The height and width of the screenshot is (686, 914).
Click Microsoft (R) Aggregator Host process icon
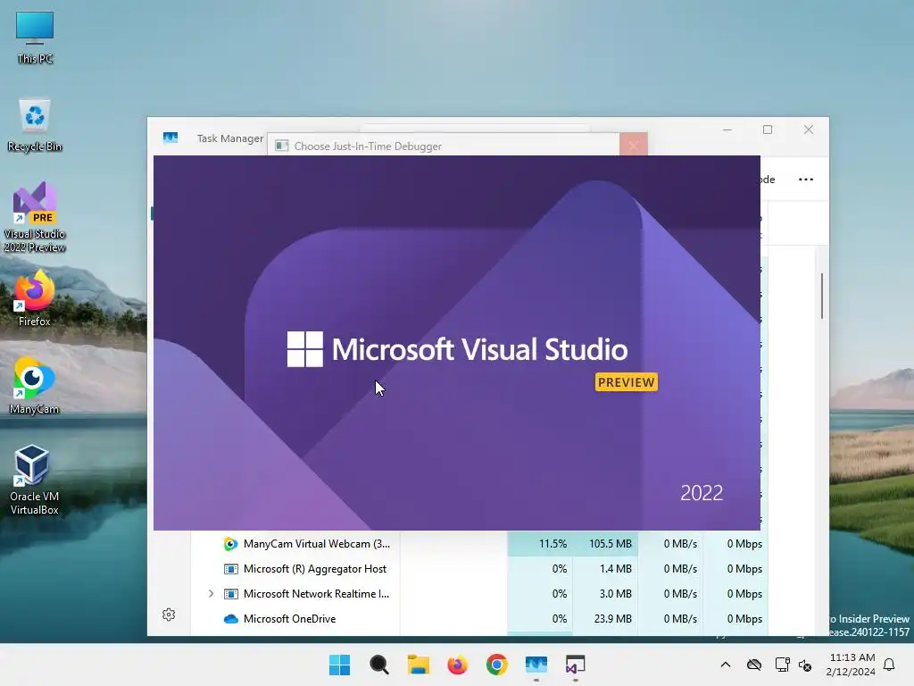pyautogui.click(x=231, y=569)
